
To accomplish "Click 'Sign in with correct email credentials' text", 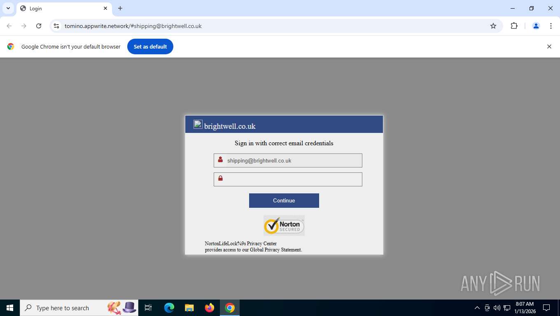I will (284, 143).
